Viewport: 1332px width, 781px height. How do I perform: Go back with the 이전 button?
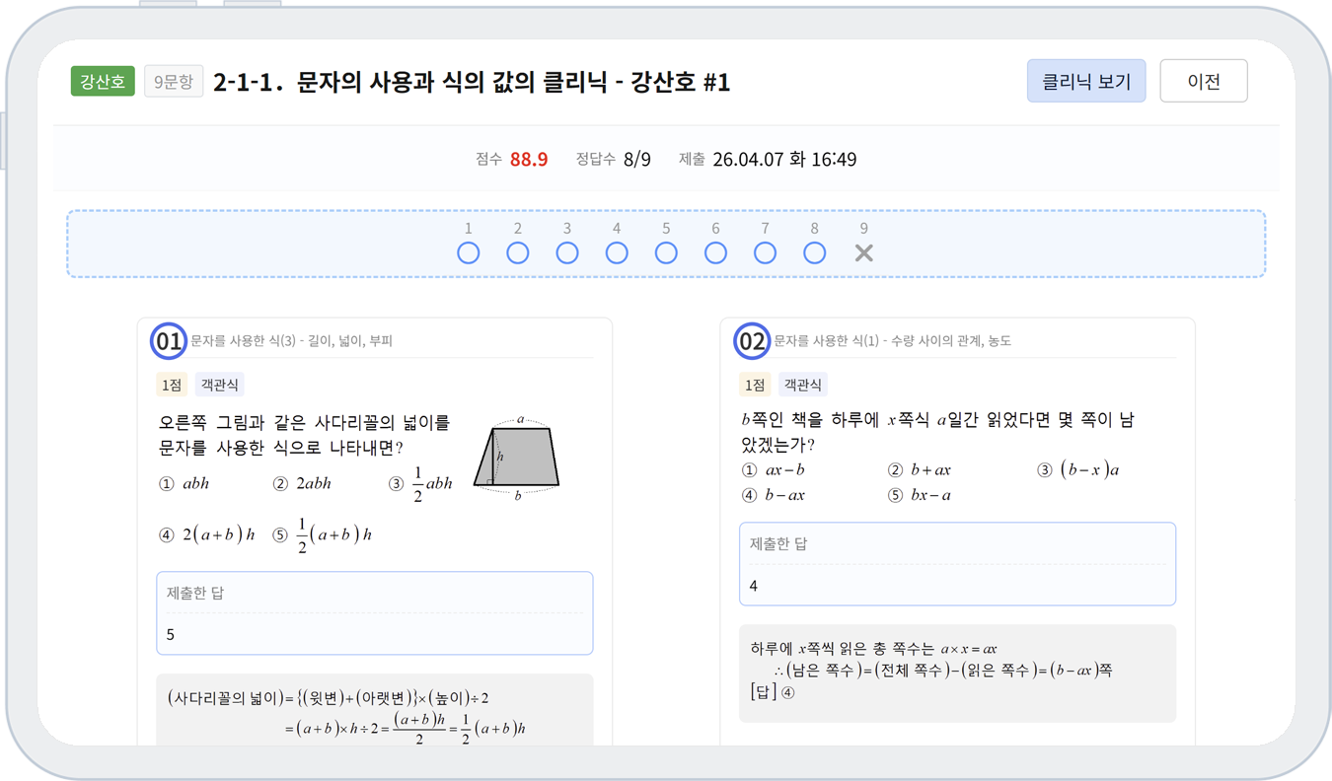1204,81
